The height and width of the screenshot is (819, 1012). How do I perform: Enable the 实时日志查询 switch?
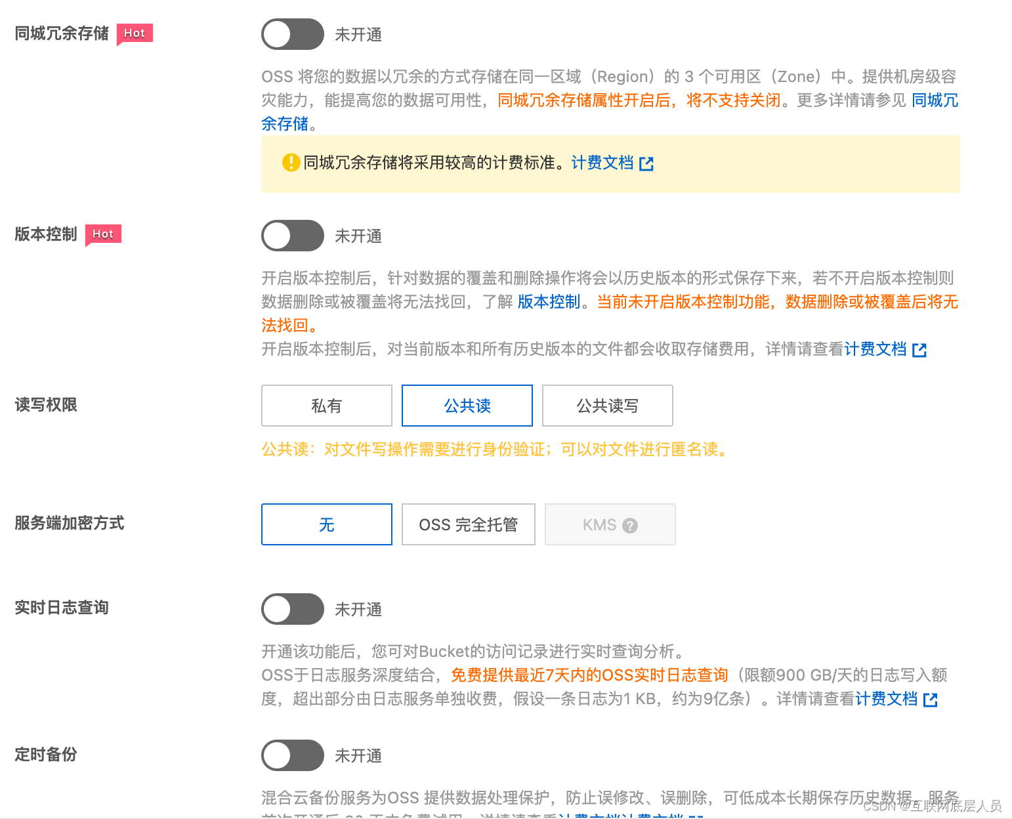coord(293,609)
